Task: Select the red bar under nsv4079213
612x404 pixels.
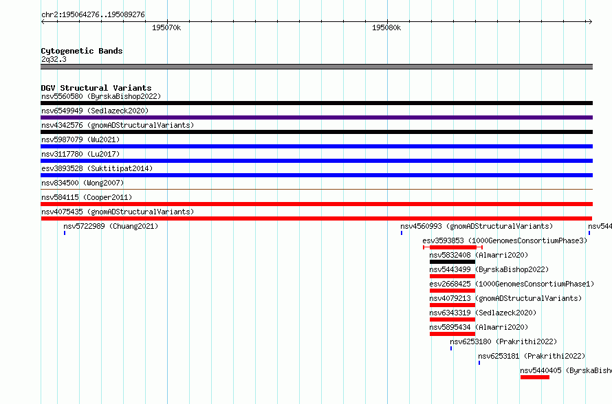Action: tap(452, 305)
